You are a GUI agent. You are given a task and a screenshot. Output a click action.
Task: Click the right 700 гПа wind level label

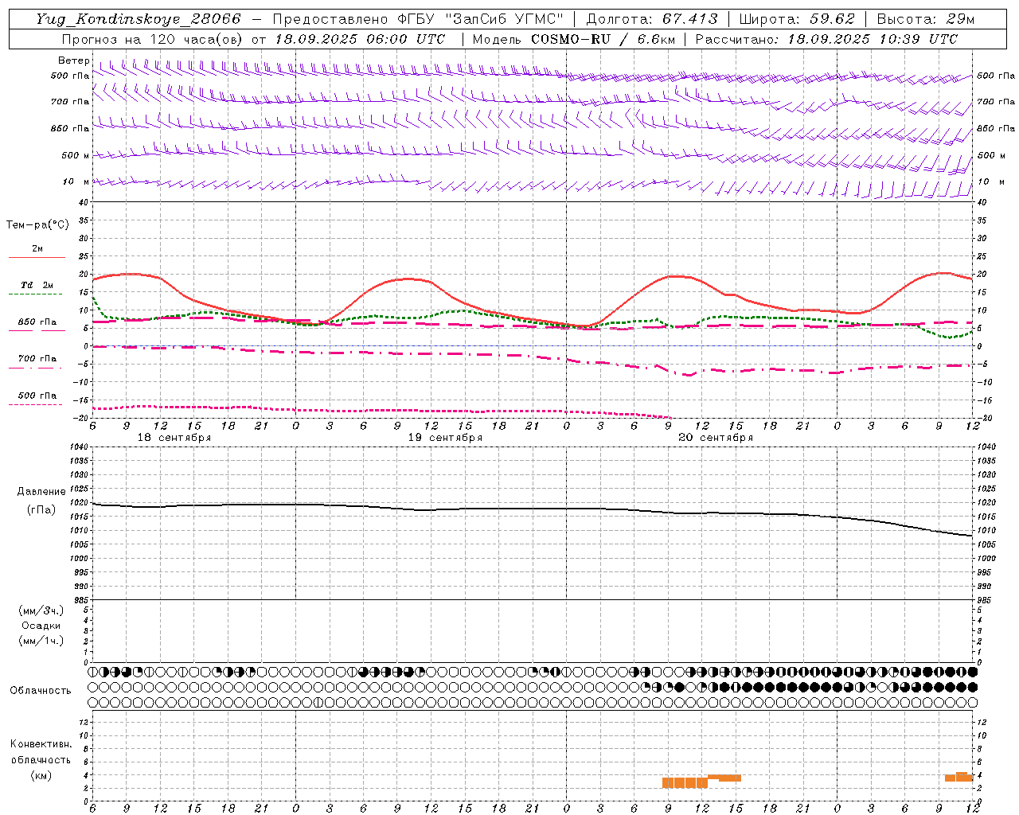click(x=996, y=102)
